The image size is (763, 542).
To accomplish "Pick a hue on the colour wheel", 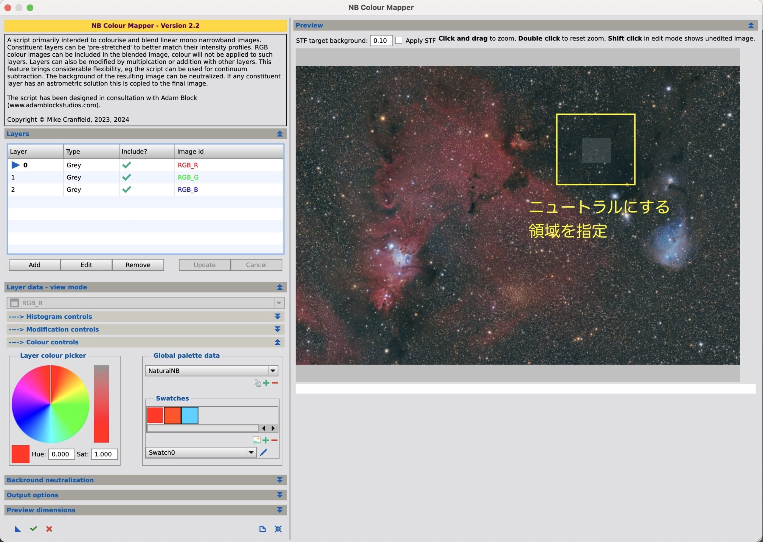I will click(50, 404).
